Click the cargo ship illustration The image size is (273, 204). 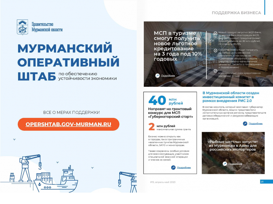(x=56, y=179)
